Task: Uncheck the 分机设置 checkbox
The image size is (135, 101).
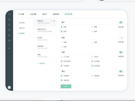Action: pyautogui.click(x=92, y=61)
